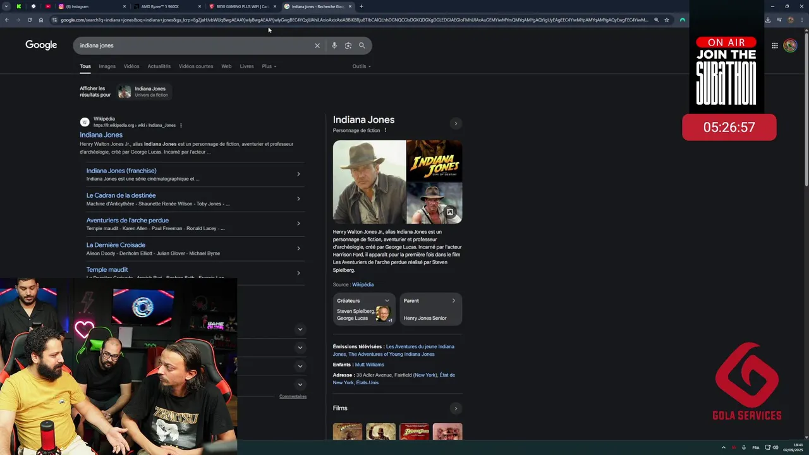Open Les Aventures du jeune Indiana Jones link

pos(420,346)
